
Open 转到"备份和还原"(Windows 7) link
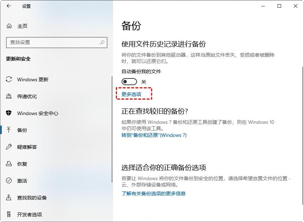[x=154, y=135]
